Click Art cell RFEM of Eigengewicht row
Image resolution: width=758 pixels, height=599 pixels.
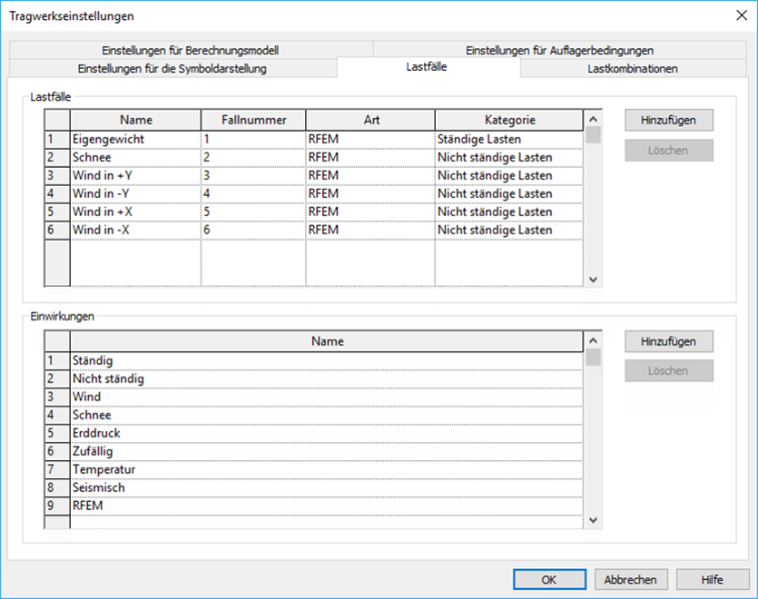370,140
